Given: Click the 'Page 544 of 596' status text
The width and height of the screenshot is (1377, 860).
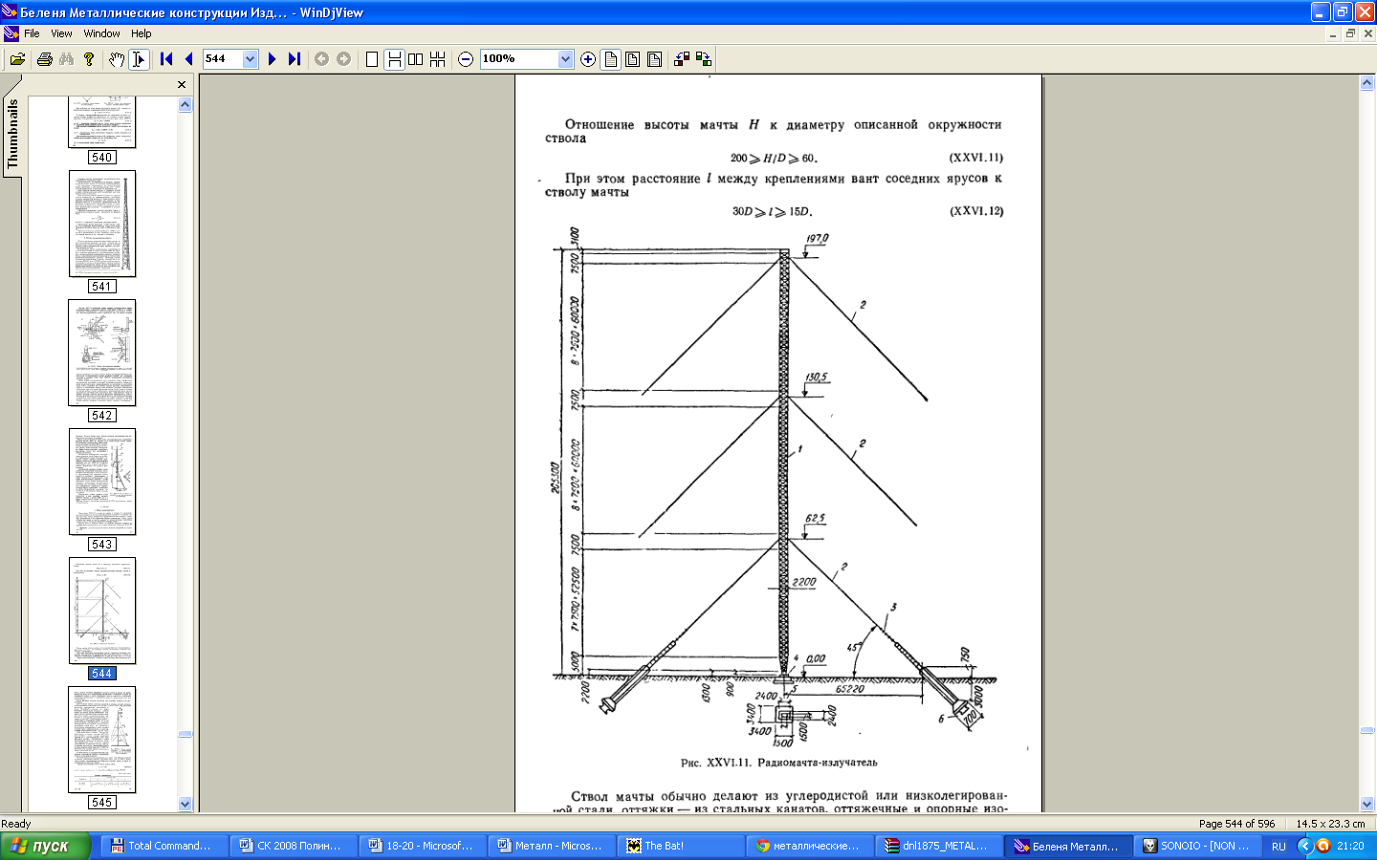Looking at the screenshot, I should 1236,824.
